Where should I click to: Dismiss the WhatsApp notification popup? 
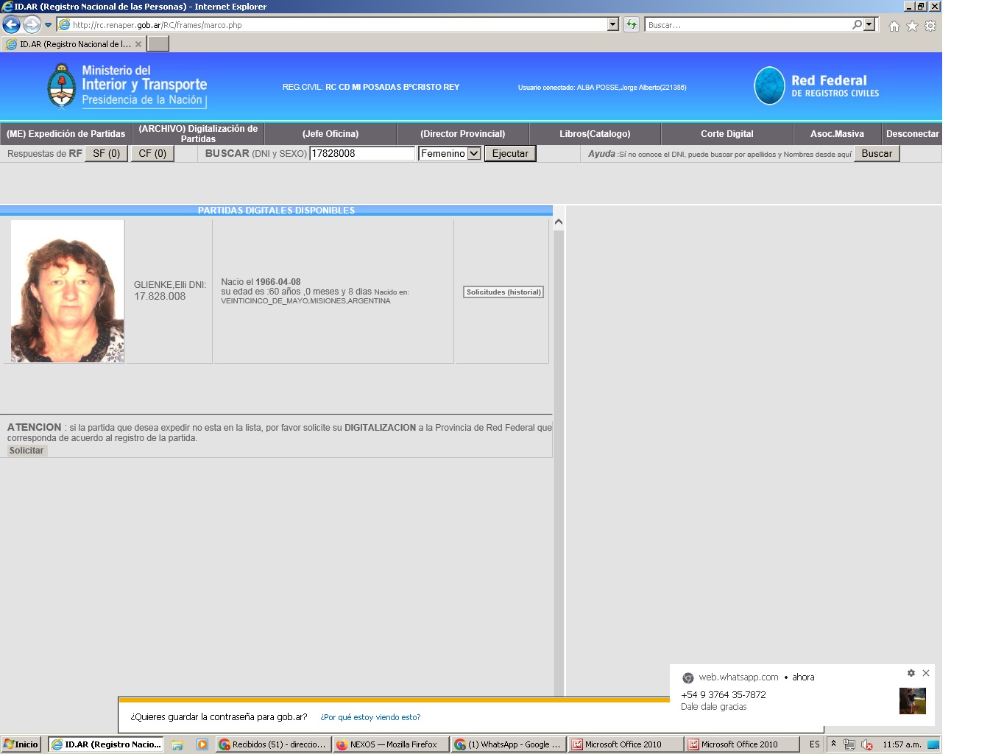(x=926, y=673)
